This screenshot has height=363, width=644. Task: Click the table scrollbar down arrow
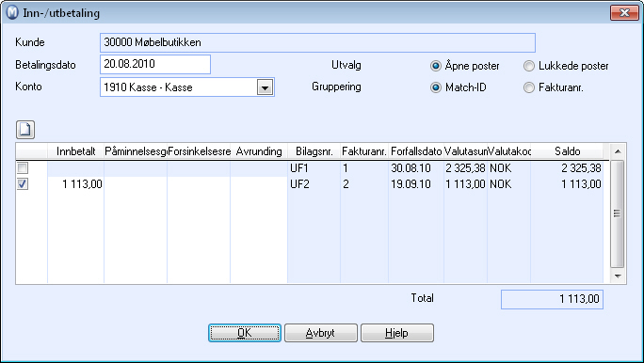click(x=618, y=276)
